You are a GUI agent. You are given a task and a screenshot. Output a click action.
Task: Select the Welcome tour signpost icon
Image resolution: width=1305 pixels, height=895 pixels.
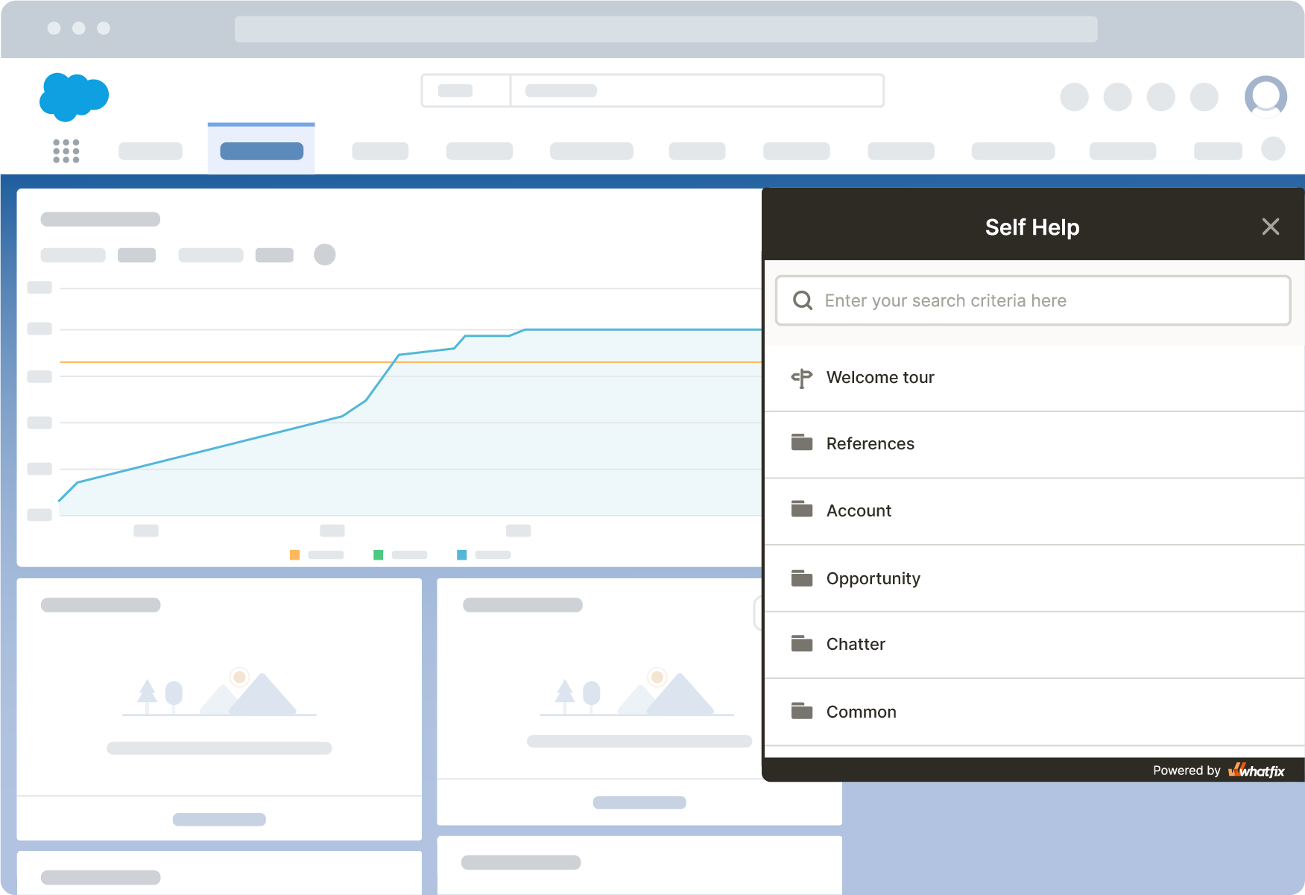(x=802, y=377)
